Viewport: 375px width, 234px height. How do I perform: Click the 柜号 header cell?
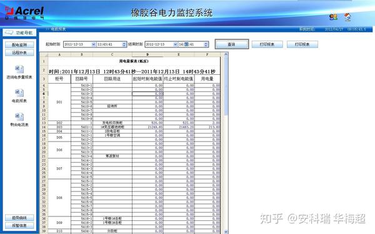[59, 79]
